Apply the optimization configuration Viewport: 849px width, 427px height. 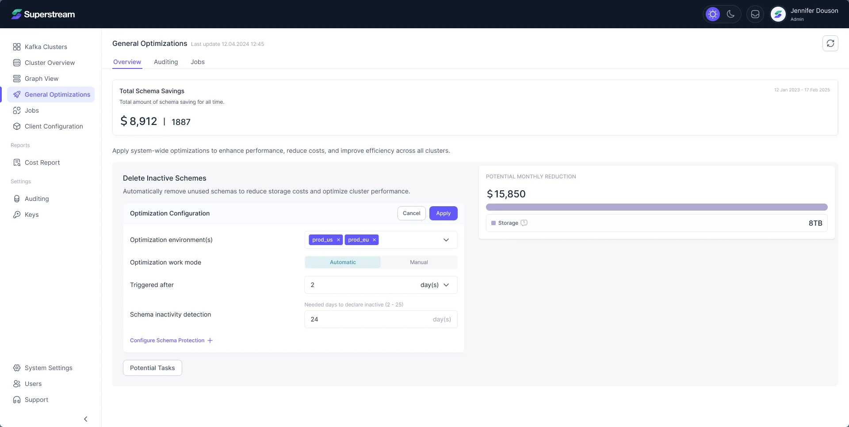pos(444,213)
